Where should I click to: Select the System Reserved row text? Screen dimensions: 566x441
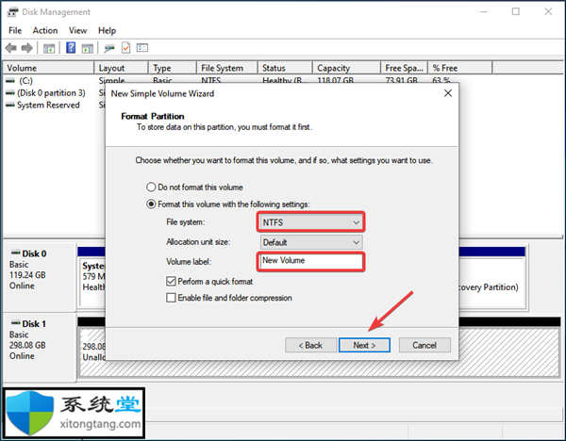48,105
